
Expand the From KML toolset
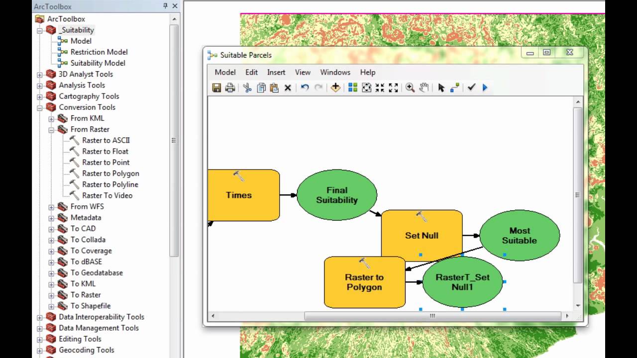tap(51, 118)
